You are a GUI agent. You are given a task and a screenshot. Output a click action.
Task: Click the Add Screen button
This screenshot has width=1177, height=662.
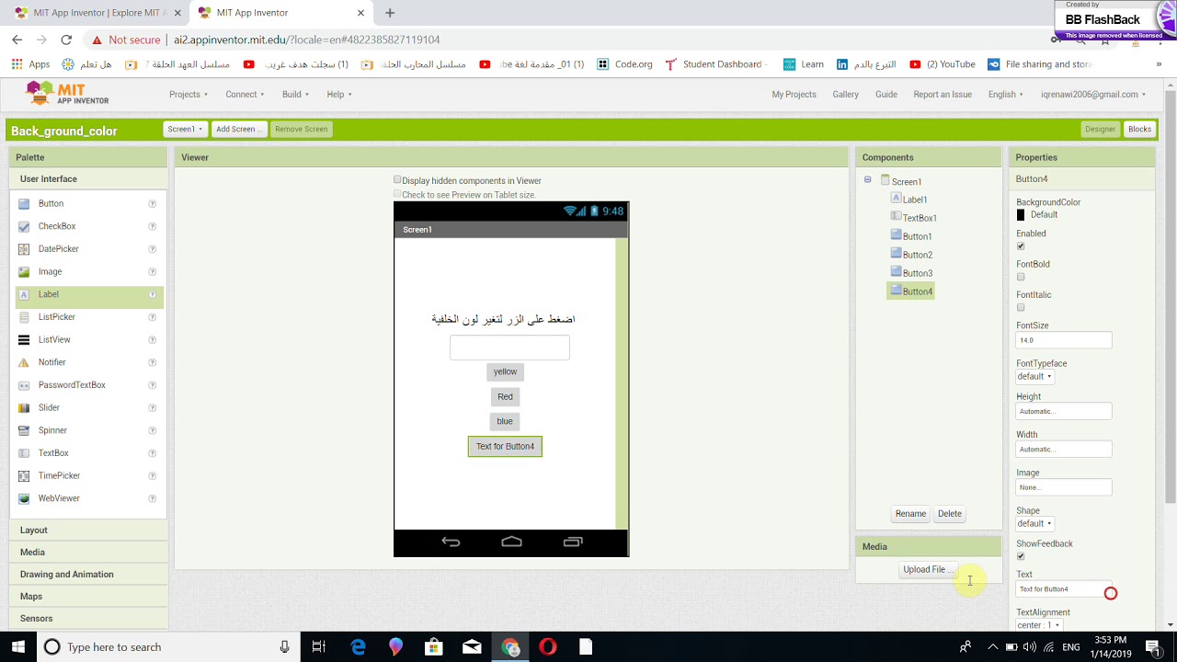coord(238,129)
